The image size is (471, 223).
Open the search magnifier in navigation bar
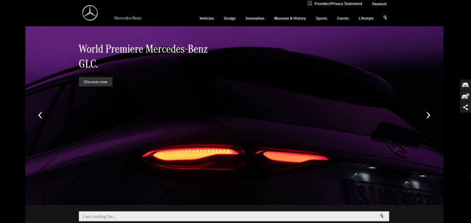tap(385, 18)
